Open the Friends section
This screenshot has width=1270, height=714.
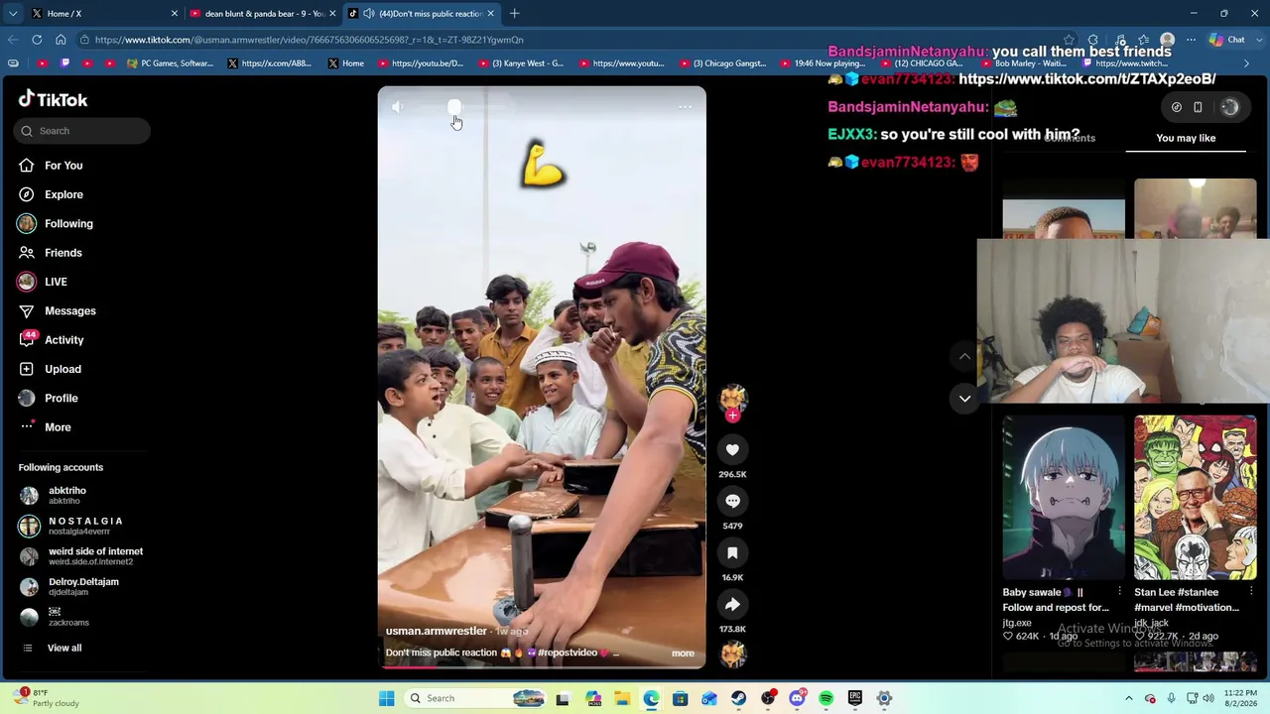(51, 253)
